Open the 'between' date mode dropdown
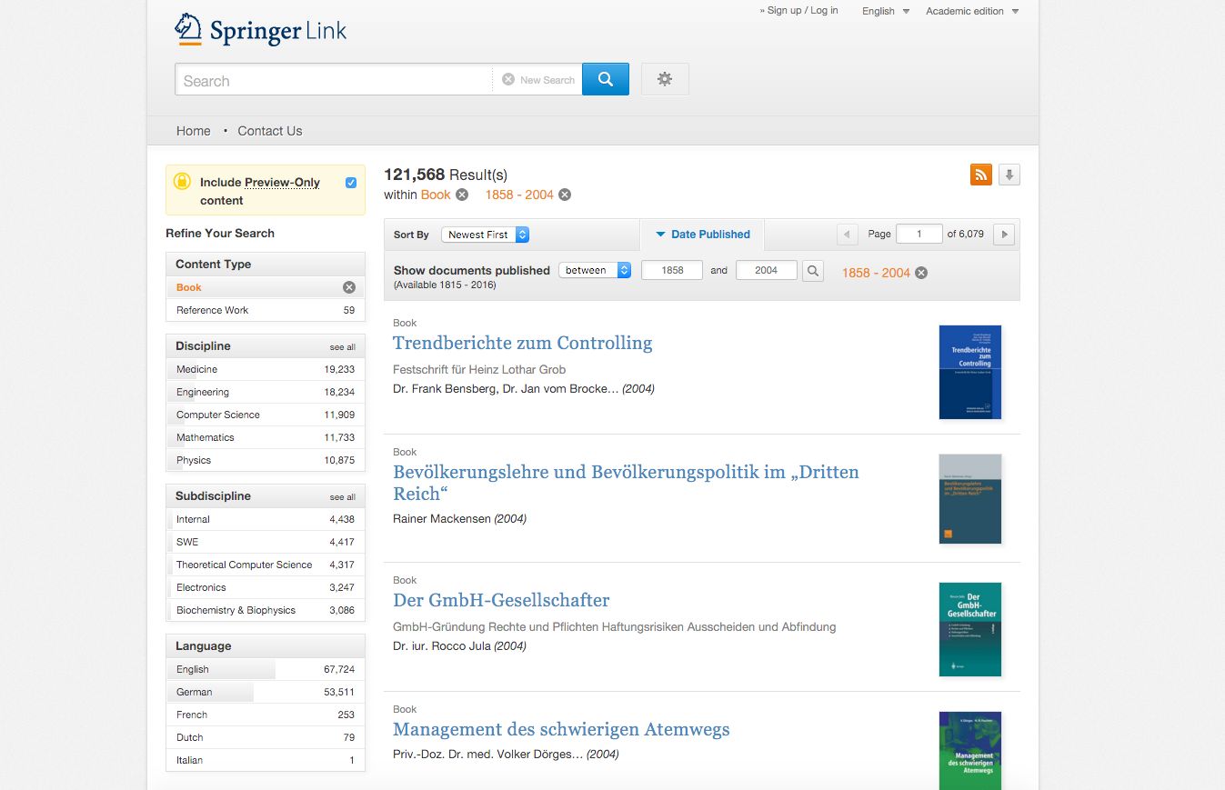The height and width of the screenshot is (790, 1225). click(595, 270)
